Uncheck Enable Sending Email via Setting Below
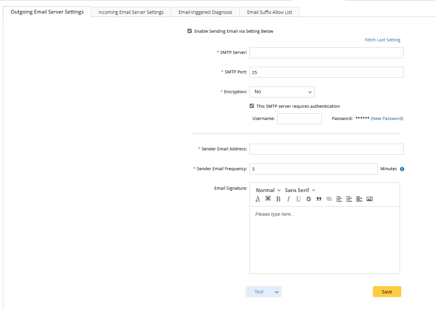The width and height of the screenshot is (435, 309). tap(190, 31)
